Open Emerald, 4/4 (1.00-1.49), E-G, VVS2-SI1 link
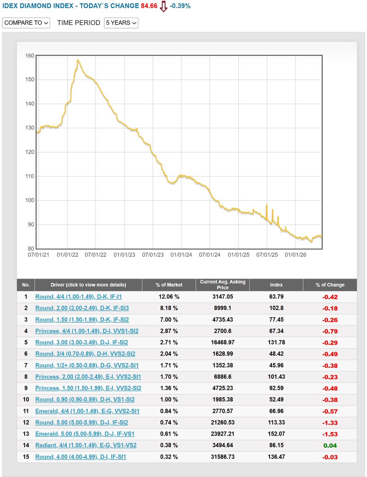The width and height of the screenshot is (367, 477). coord(87,411)
